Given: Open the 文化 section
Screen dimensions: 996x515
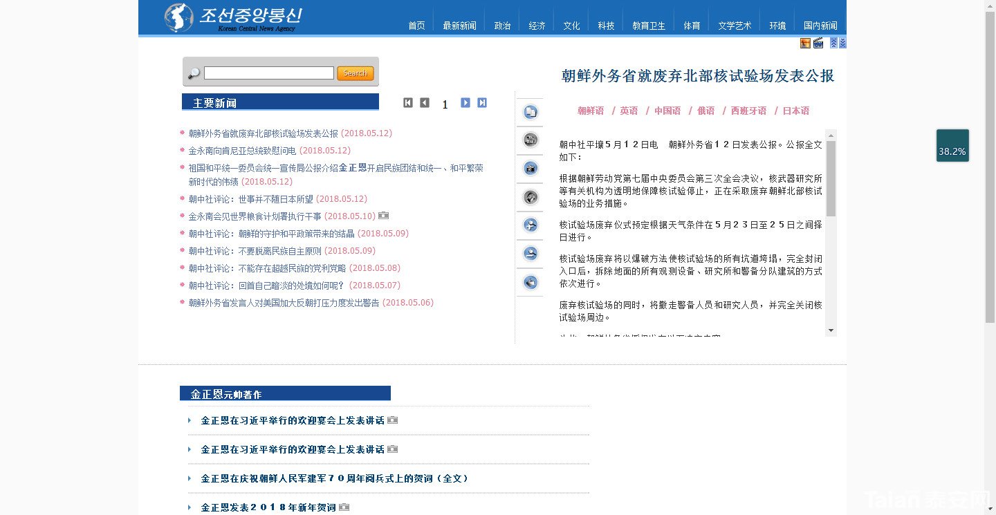Looking at the screenshot, I should (x=571, y=26).
